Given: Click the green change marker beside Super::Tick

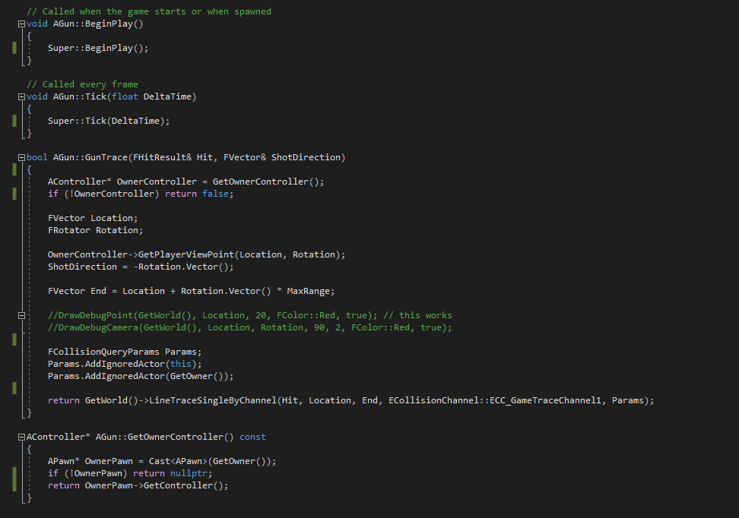Looking at the screenshot, I should [14, 121].
